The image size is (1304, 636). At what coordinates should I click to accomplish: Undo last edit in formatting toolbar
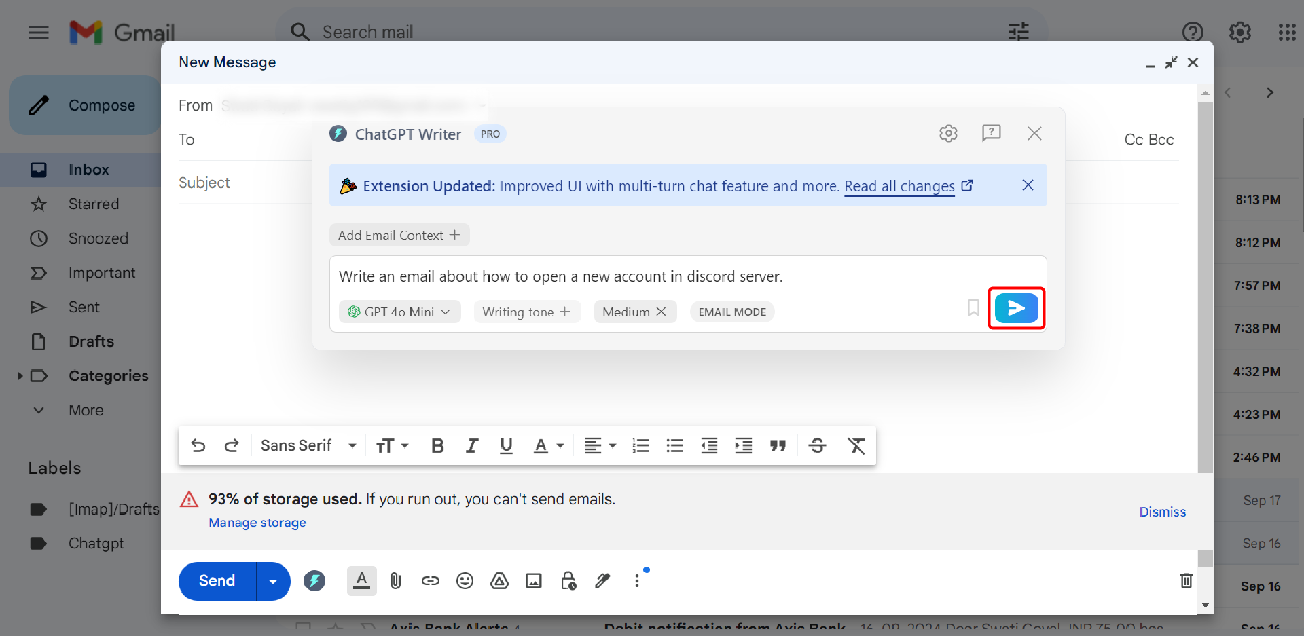[198, 445]
